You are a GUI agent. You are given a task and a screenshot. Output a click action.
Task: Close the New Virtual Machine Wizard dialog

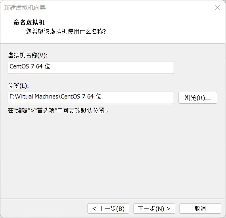coord(217,8)
